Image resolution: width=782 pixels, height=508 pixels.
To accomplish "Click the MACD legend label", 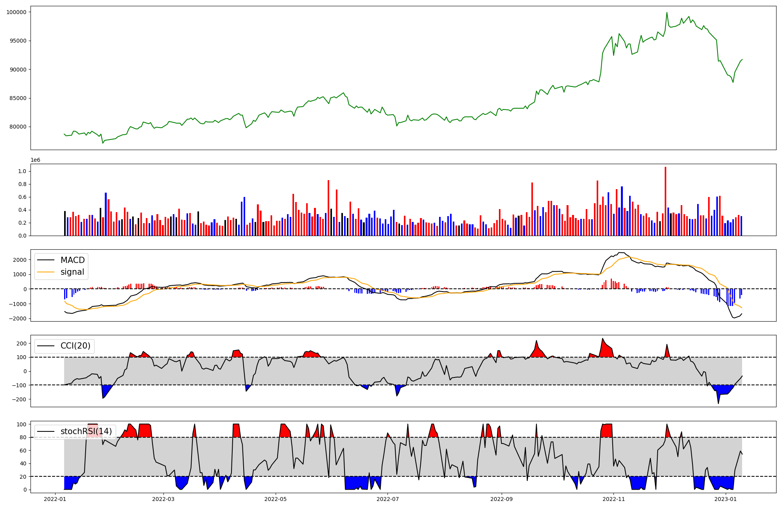I will (x=72, y=260).
